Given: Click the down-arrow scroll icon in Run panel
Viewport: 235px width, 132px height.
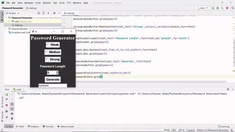Looking at the screenshot, I should (12, 99).
